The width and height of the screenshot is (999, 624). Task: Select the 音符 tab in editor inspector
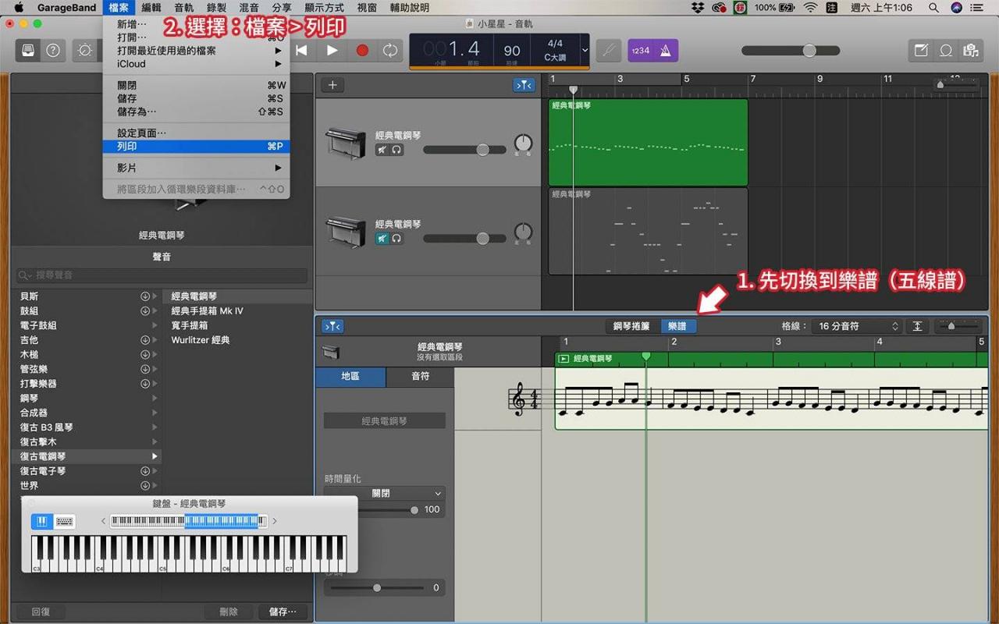(x=420, y=377)
